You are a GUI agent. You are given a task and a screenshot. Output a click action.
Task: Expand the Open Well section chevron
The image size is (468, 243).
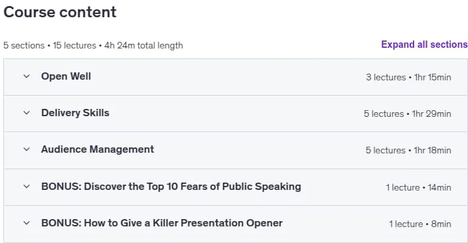pos(27,76)
